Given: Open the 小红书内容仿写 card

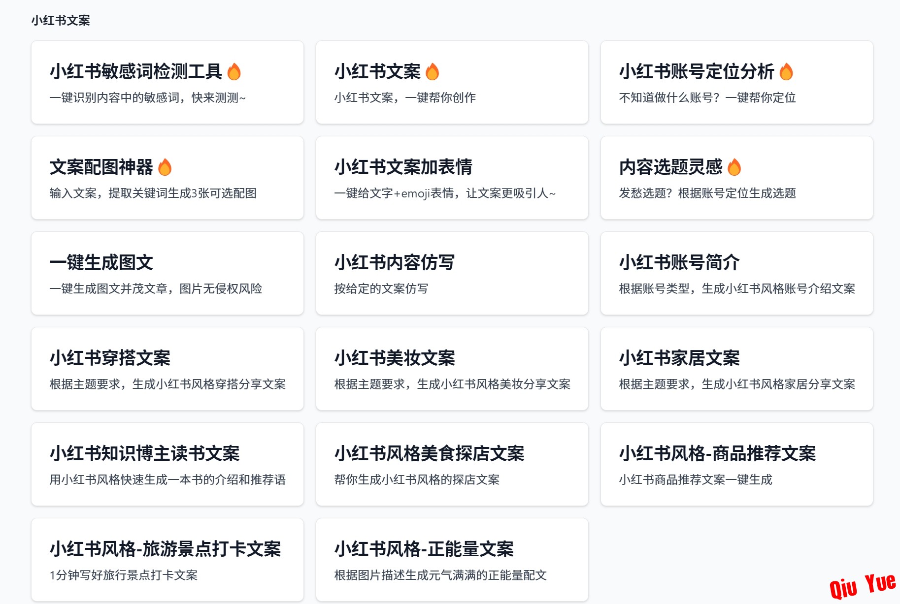Looking at the screenshot, I should [x=452, y=273].
